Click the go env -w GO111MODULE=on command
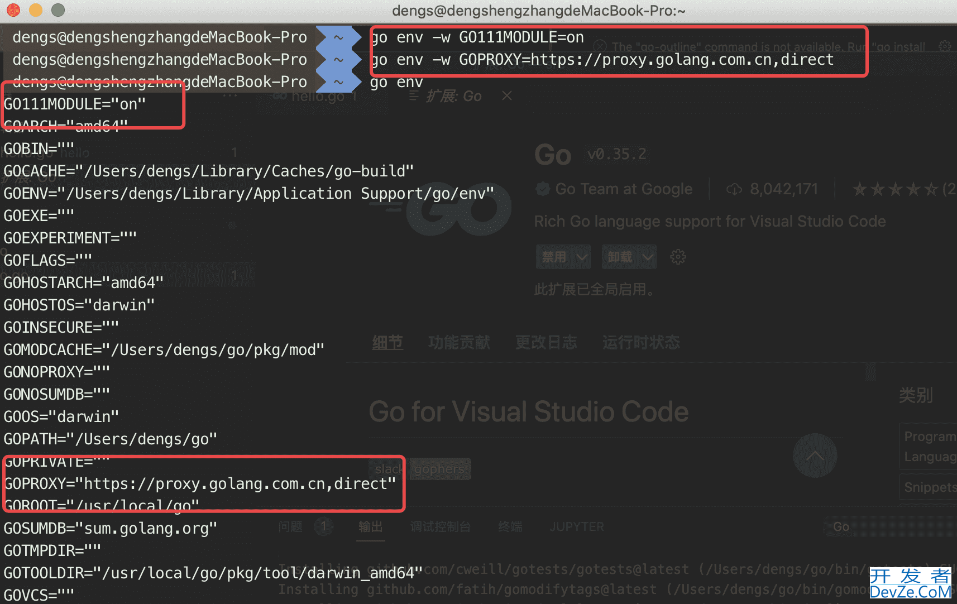This screenshot has height=604, width=957. point(477,37)
